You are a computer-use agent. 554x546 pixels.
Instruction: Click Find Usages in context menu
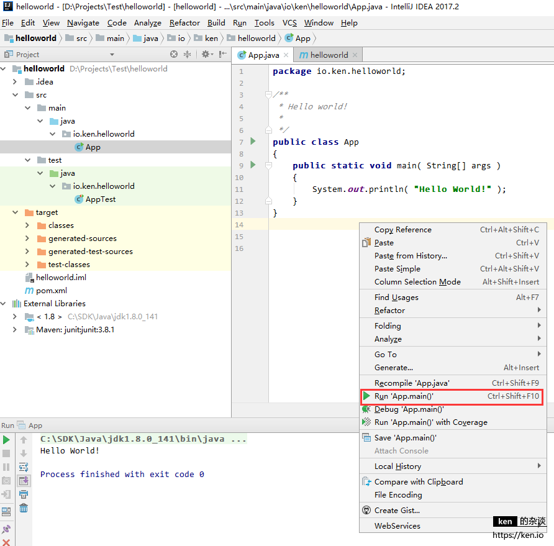tap(453, 297)
